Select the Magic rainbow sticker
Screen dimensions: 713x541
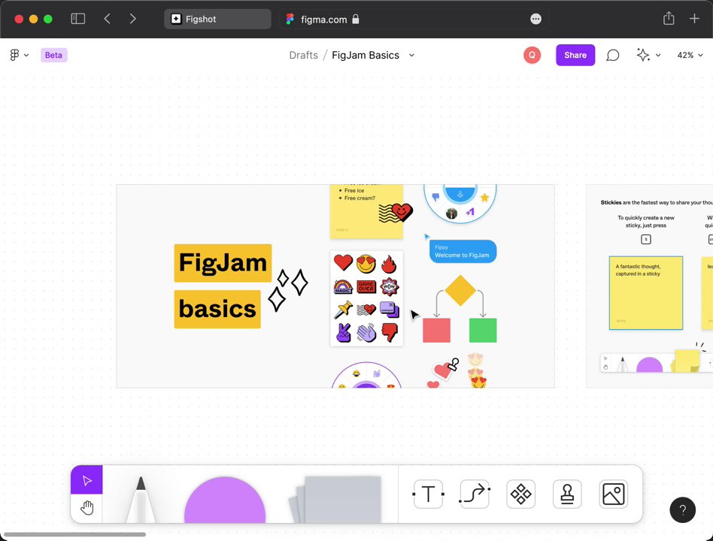(343, 286)
